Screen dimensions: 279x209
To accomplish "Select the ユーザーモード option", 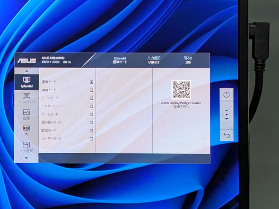I will point(91,139).
